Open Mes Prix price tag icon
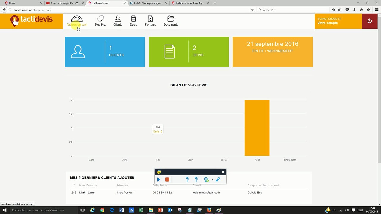This screenshot has width=381, height=214. (x=100, y=19)
